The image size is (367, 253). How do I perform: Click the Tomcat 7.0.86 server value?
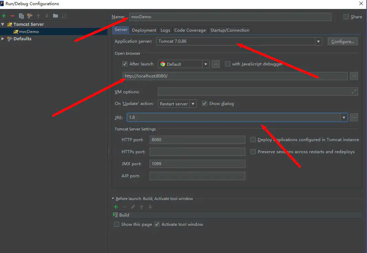tap(173, 41)
